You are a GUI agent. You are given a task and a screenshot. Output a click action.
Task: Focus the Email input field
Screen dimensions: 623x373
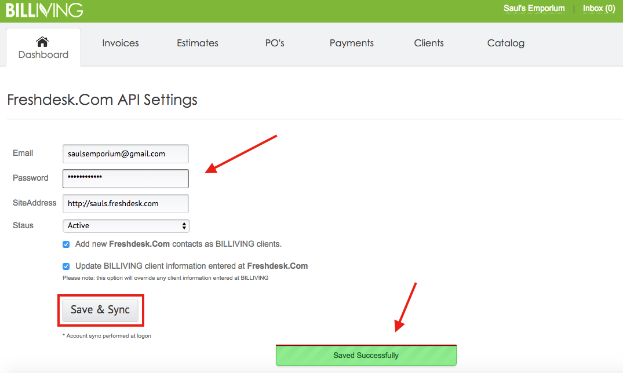[126, 153]
